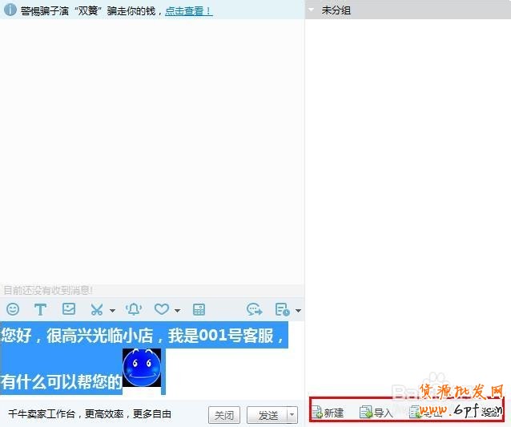Expand the heart icon dropdown arrow
The height and width of the screenshot is (427, 511).
pos(177,310)
